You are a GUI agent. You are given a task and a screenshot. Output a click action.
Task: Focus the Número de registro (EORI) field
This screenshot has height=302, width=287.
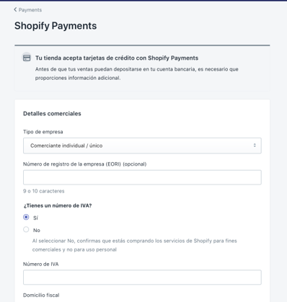142,177
